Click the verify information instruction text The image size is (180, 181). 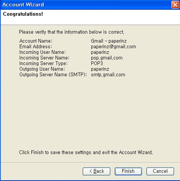click(x=72, y=32)
